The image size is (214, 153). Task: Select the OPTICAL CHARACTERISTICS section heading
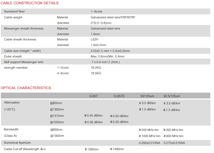pyautogui.click(x=26, y=88)
